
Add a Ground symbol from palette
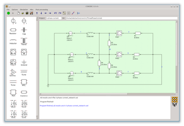24,62
